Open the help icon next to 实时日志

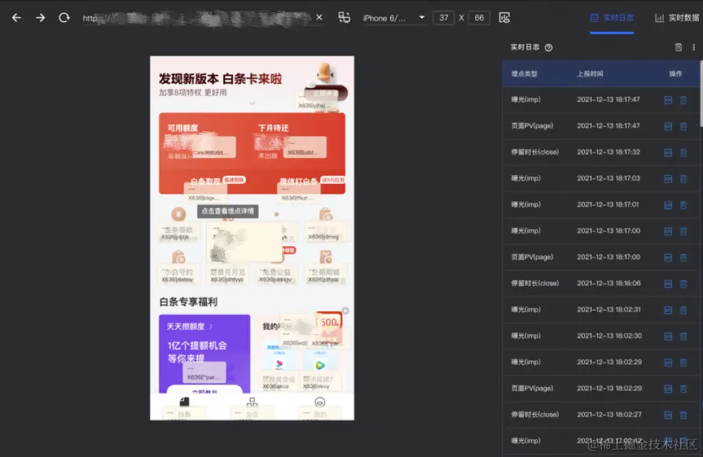549,47
